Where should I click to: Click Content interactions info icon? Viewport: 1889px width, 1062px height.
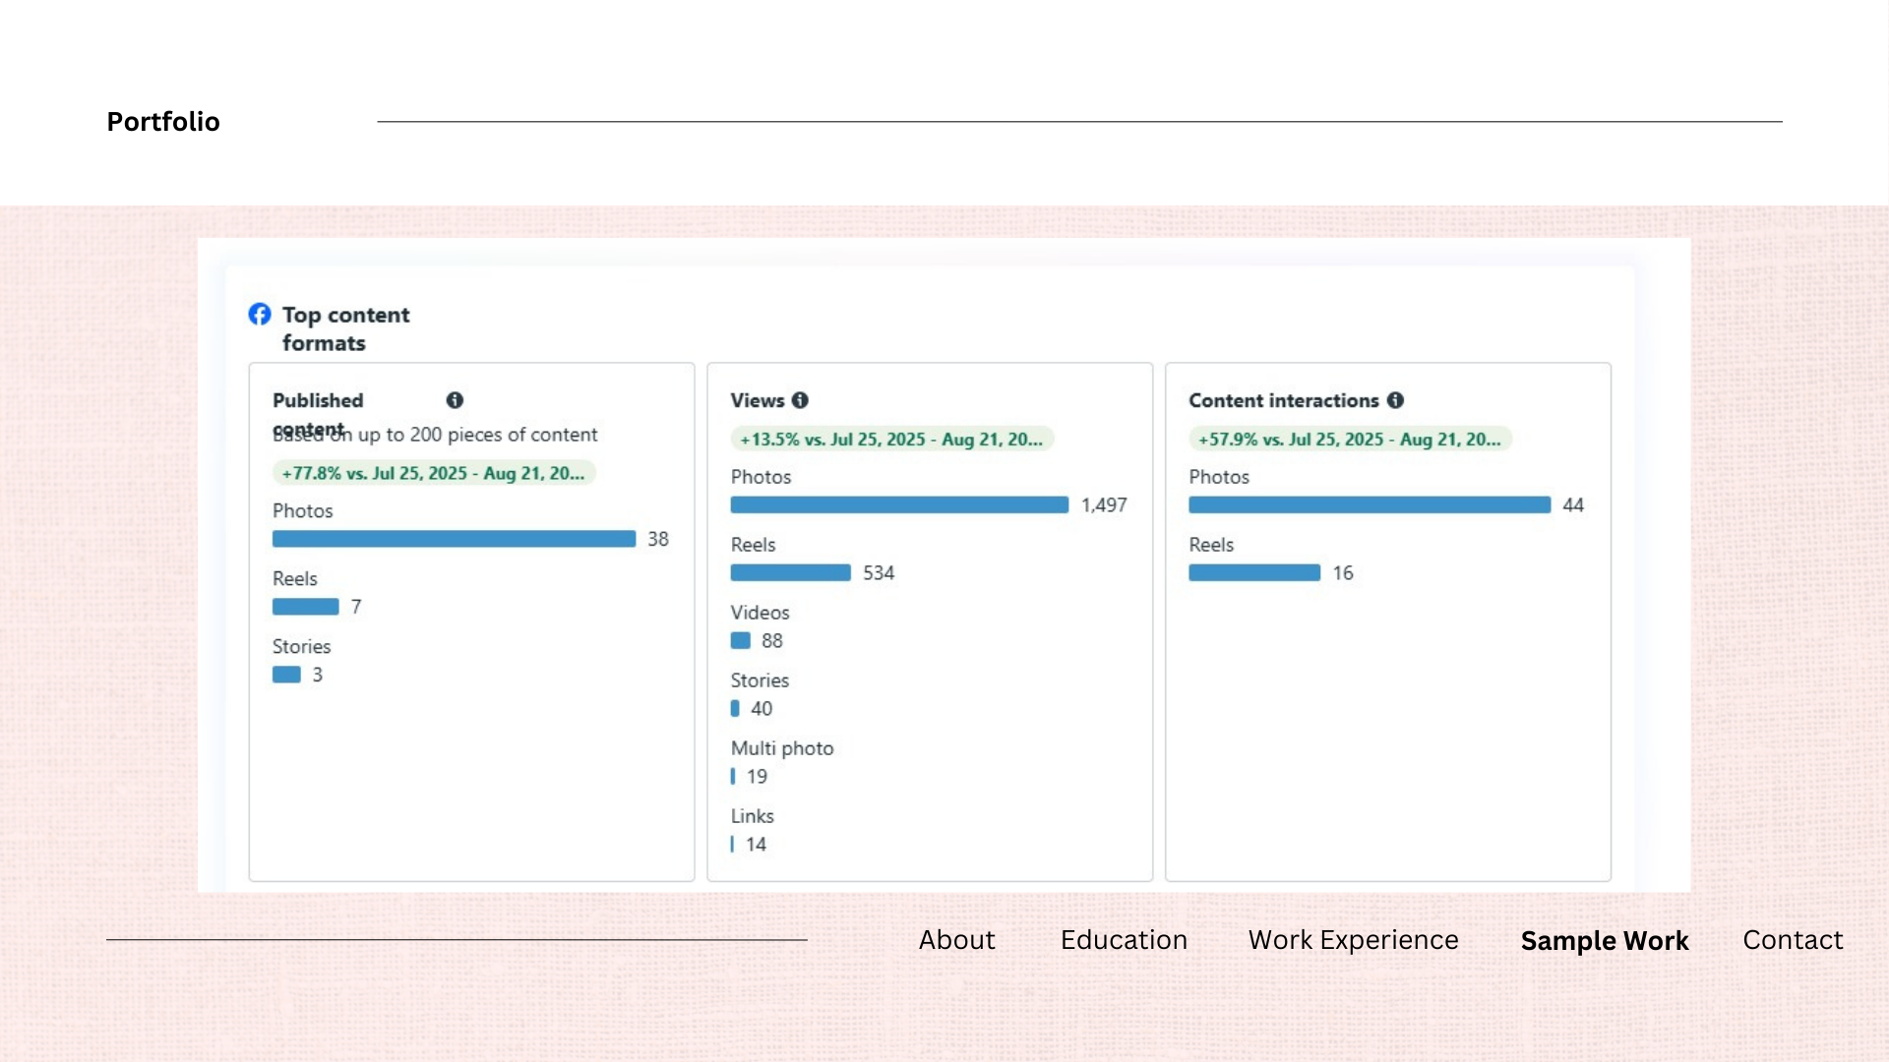pos(1395,400)
